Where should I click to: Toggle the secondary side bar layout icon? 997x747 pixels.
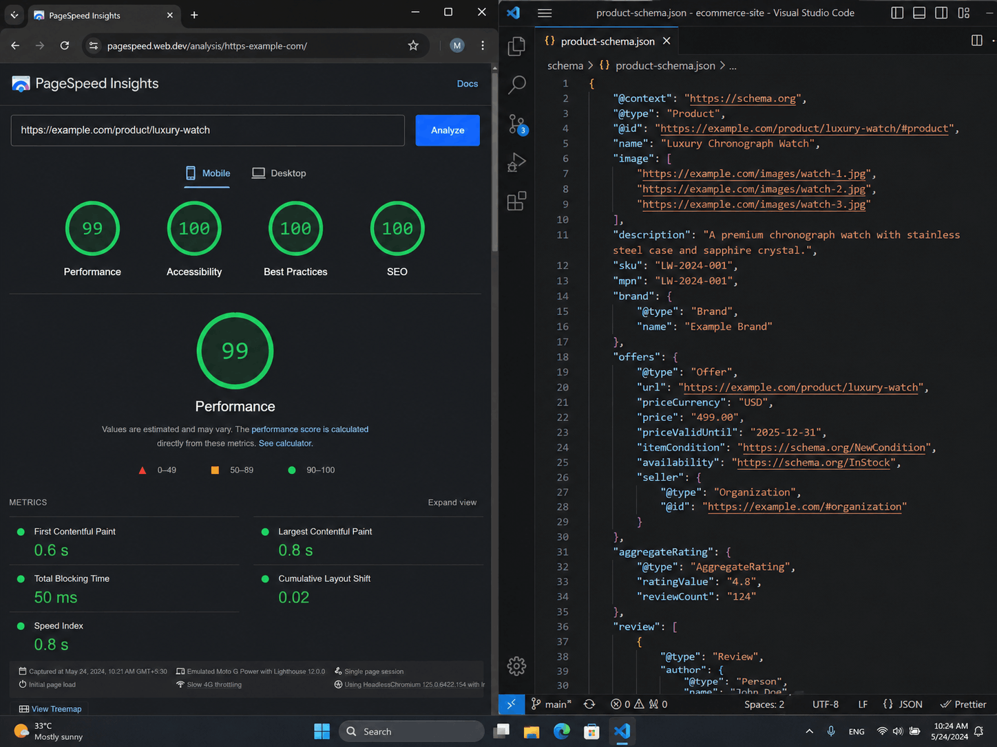click(x=941, y=13)
